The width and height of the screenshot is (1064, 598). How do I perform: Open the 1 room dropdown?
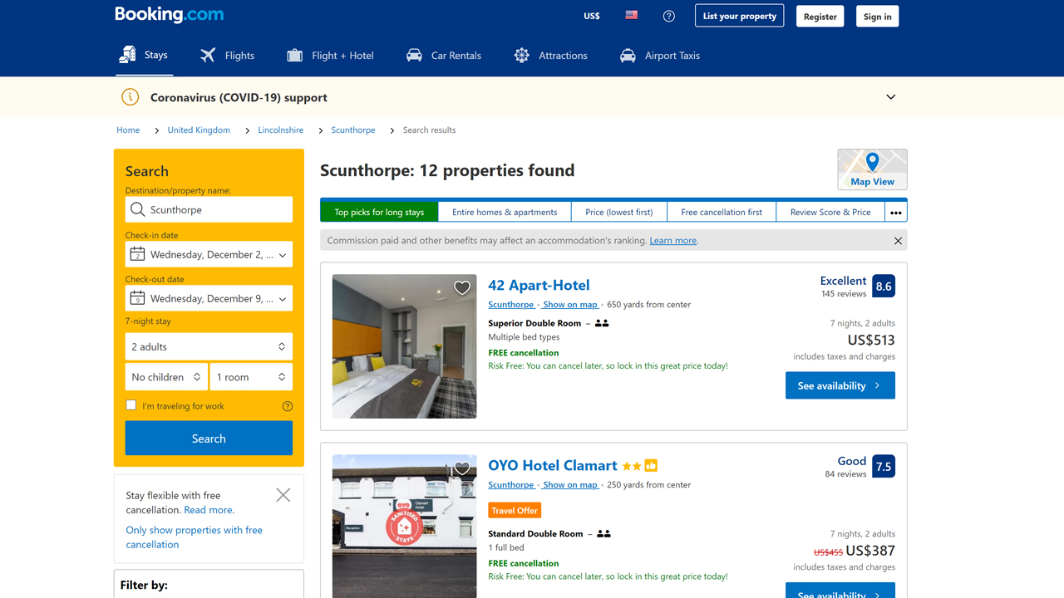point(251,377)
